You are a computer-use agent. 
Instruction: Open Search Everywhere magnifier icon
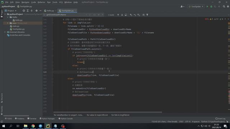pyautogui.click(x=224, y=6)
